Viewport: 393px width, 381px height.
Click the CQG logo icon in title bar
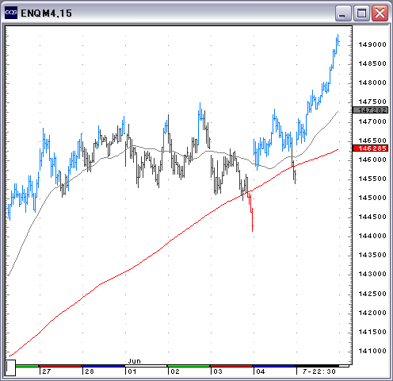11,13
